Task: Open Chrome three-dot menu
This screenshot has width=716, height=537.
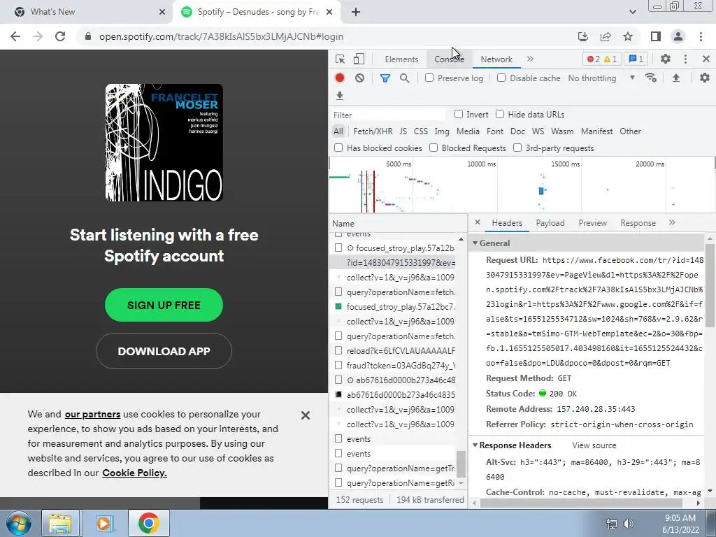Action: click(x=701, y=36)
